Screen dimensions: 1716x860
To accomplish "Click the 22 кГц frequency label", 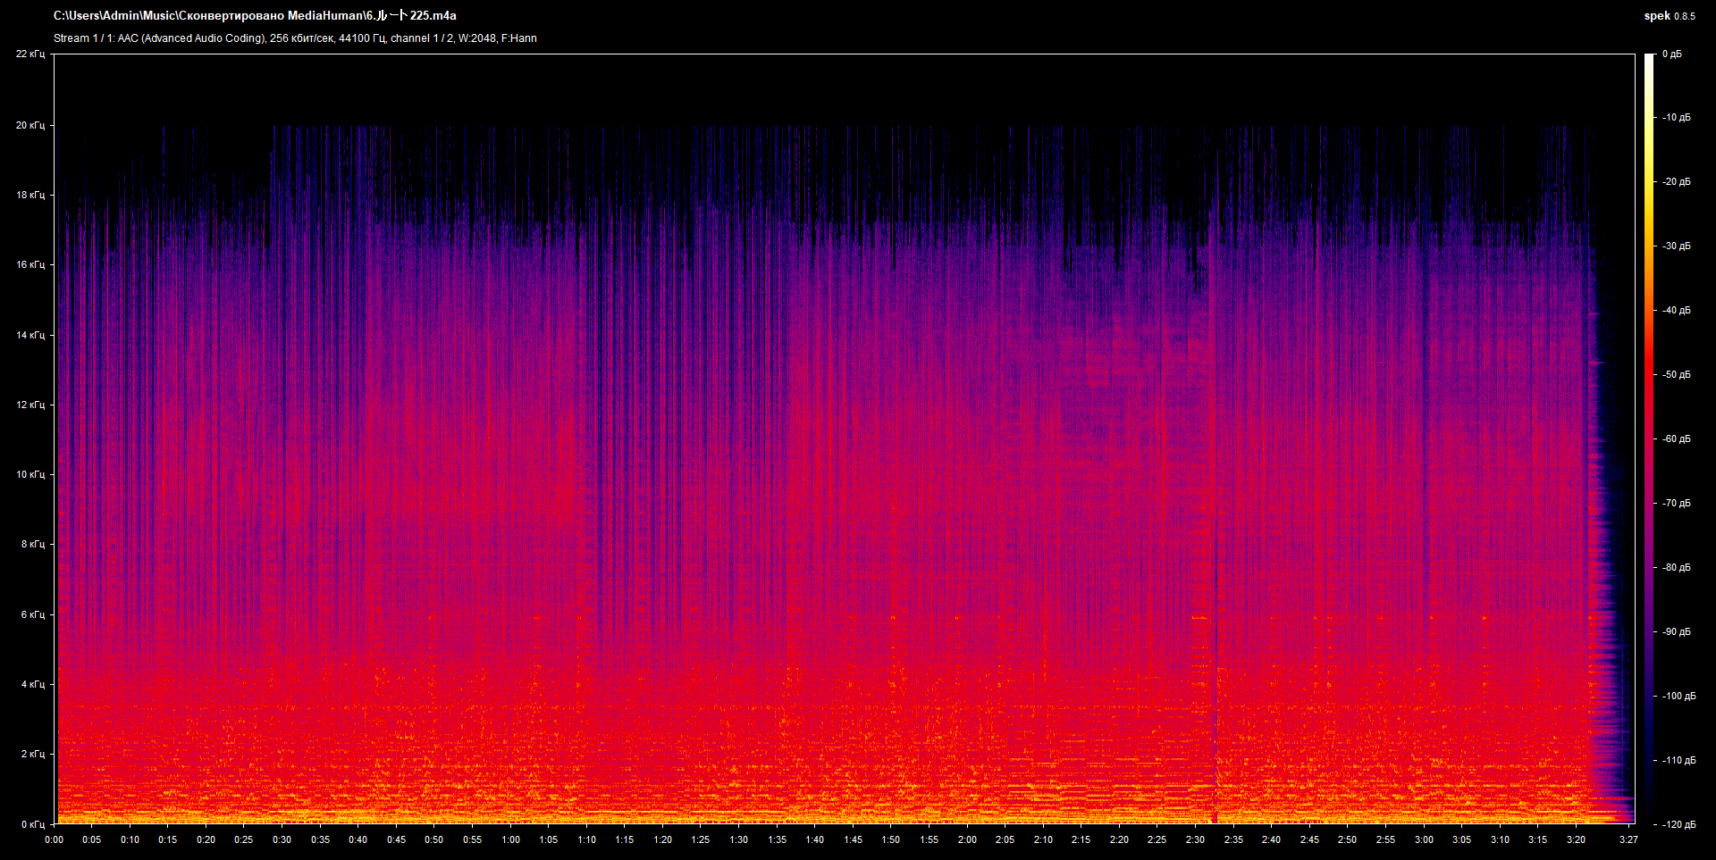I will pyautogui.click(x=30, y=54).
